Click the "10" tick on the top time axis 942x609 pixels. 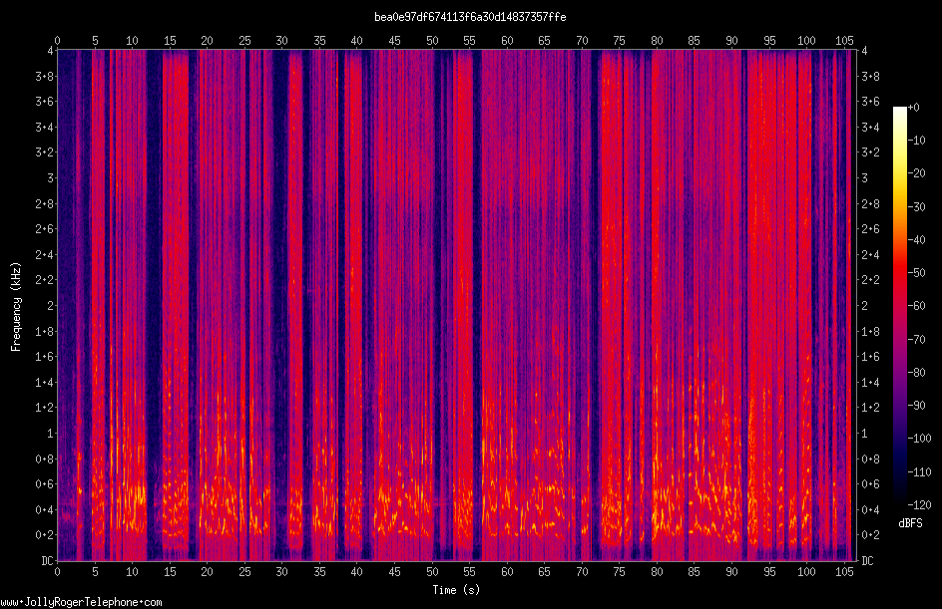[132, 40]
